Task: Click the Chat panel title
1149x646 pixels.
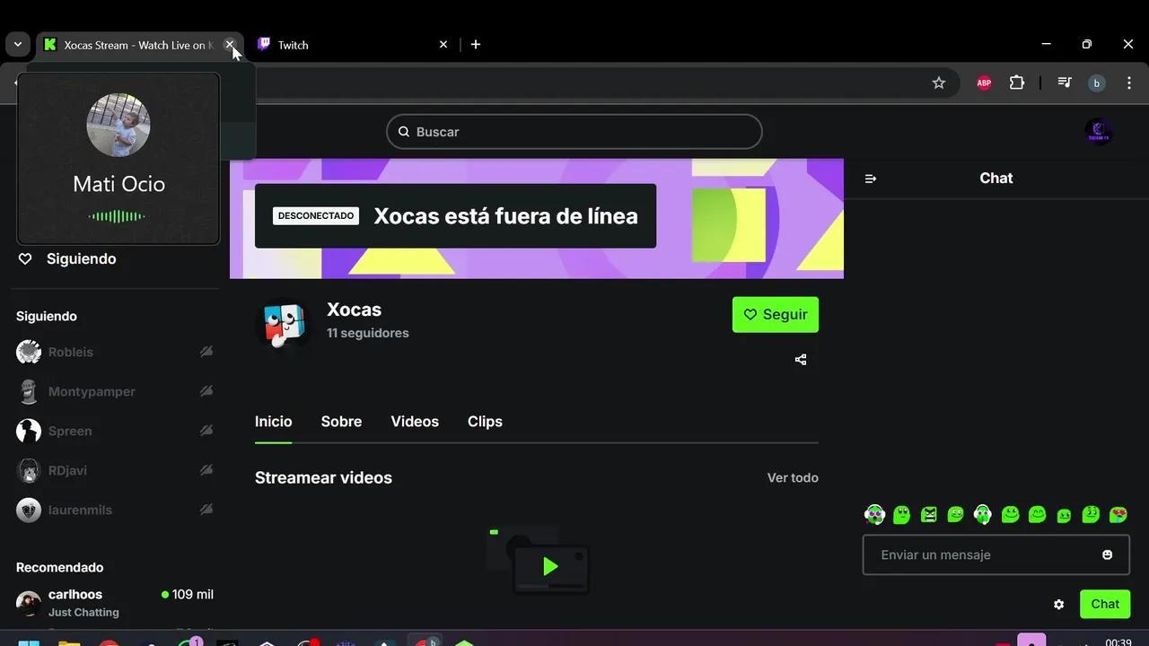Action: coord(996,179)
